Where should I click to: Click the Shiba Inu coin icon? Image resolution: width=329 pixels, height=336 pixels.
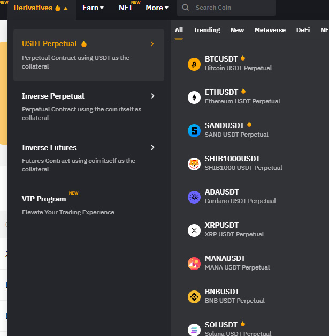pos(194,164)
